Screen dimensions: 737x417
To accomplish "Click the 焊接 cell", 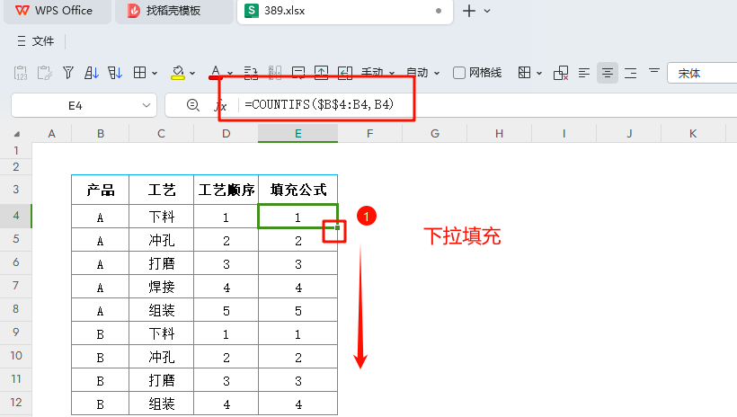I will point(161,287).
